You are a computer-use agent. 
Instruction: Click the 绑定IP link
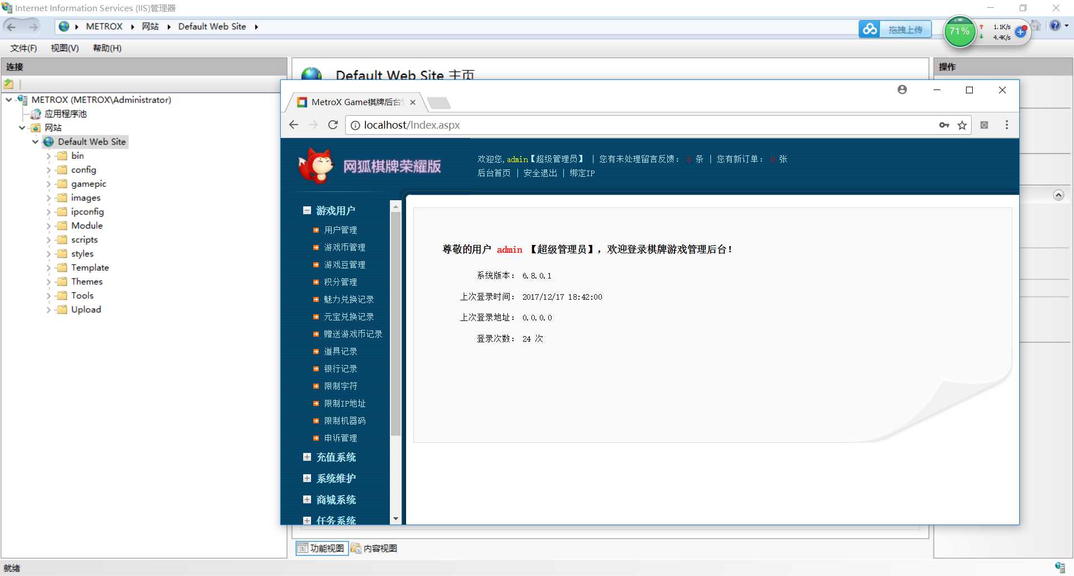(x=582, y=173)
